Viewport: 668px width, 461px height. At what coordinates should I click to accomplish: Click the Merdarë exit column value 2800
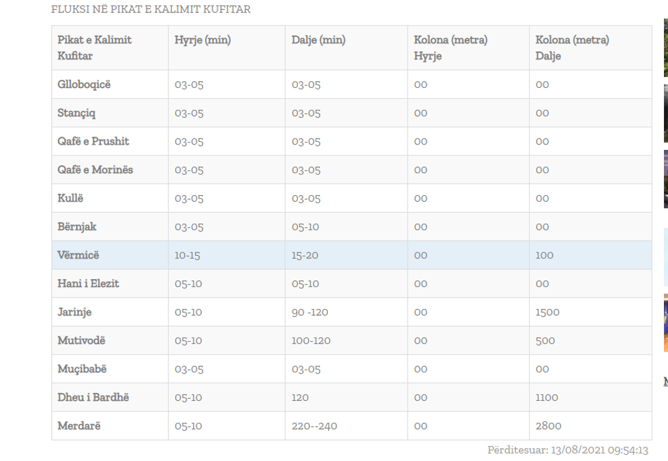(549, 426)
